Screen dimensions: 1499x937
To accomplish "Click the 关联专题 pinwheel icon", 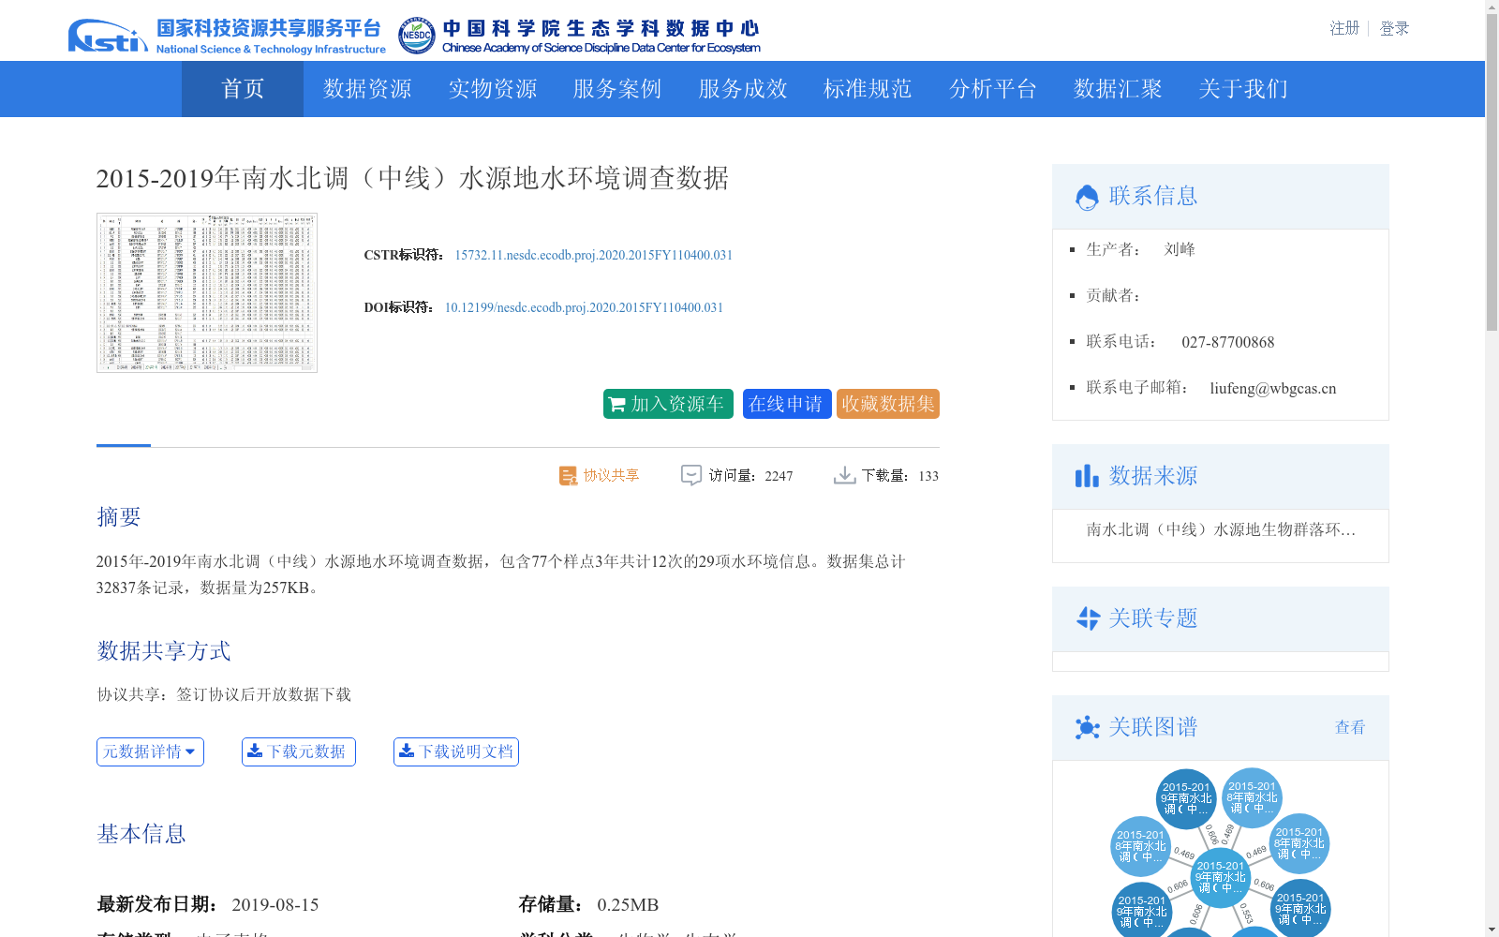I will point(1088,618).
